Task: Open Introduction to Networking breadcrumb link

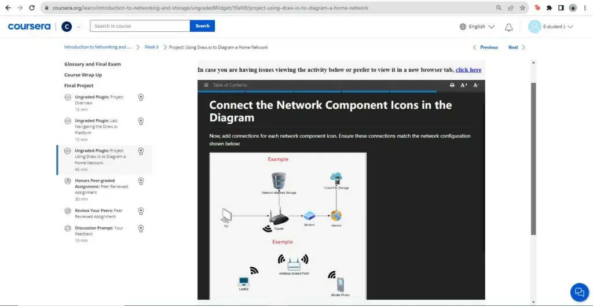Action: pyautogui.click(x=98, y=47)
